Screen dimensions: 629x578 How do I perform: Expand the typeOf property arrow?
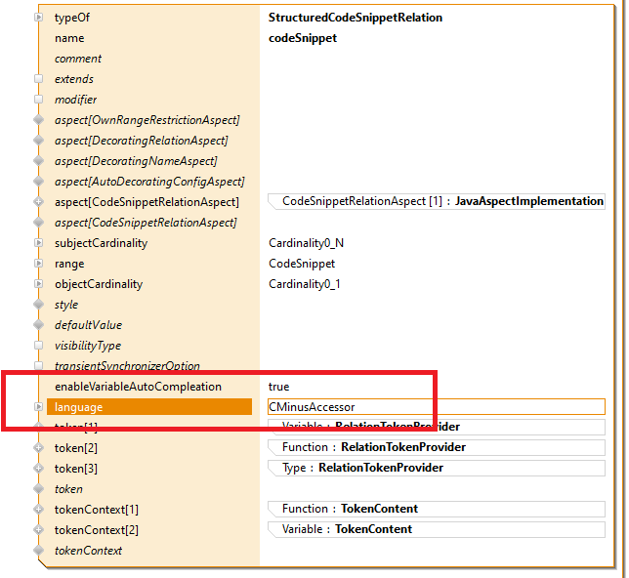(x=38, y=18)
